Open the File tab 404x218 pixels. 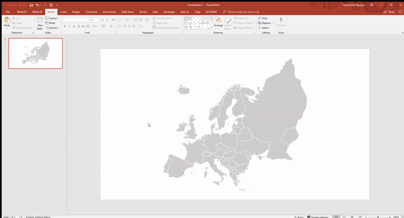pos(8,12)
